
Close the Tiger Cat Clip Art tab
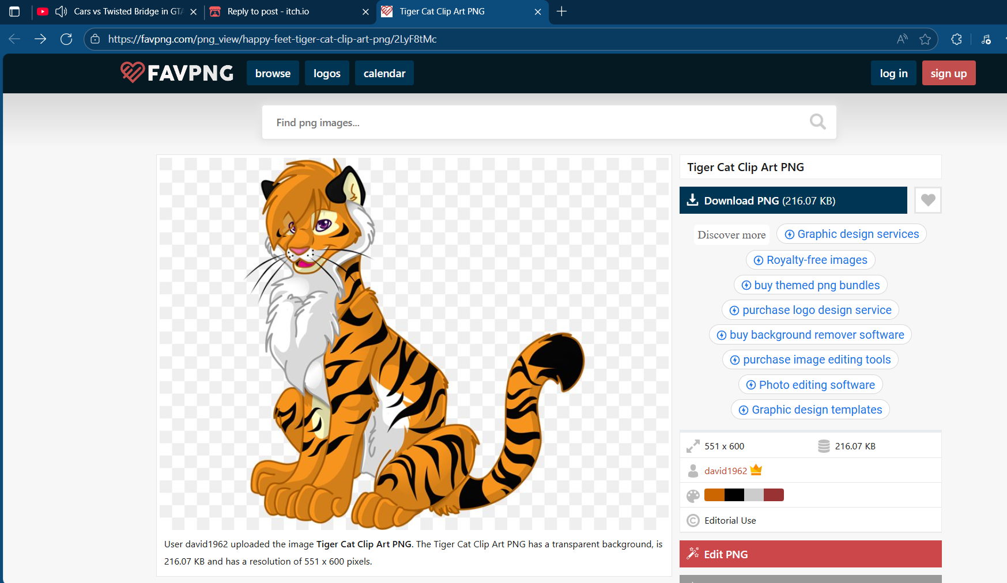538,12
